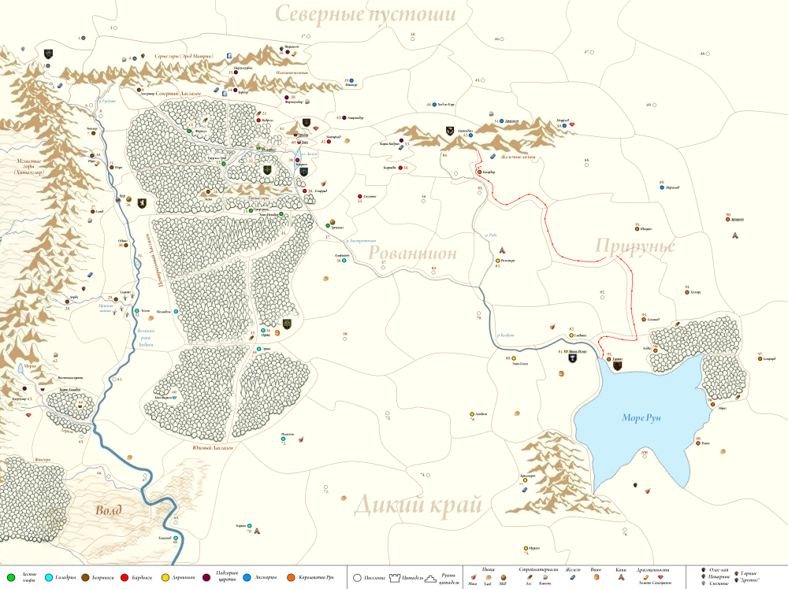The image size is (788, 589).
Task: Click the white Поселение circle in legend
Action: point(357,578)
